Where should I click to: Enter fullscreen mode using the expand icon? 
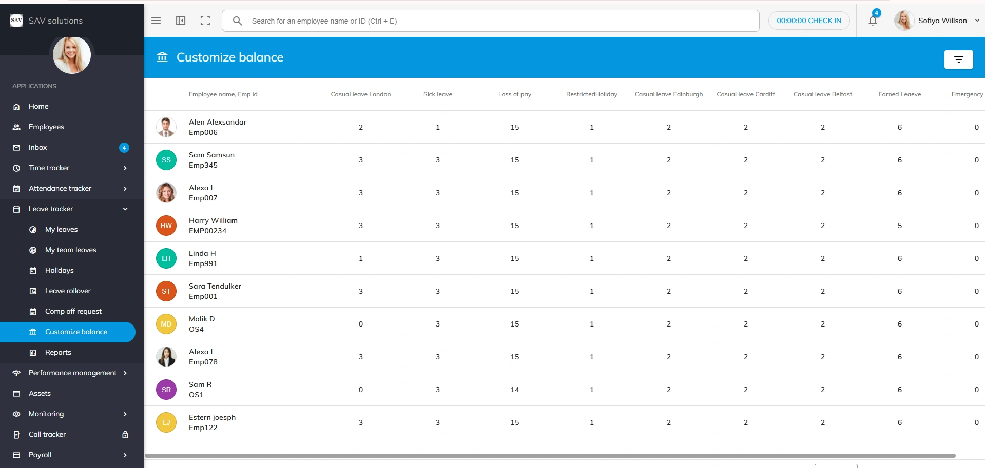pyautogui.click(x=205, y=21)
